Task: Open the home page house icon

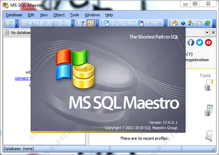Action: point(175,23)
